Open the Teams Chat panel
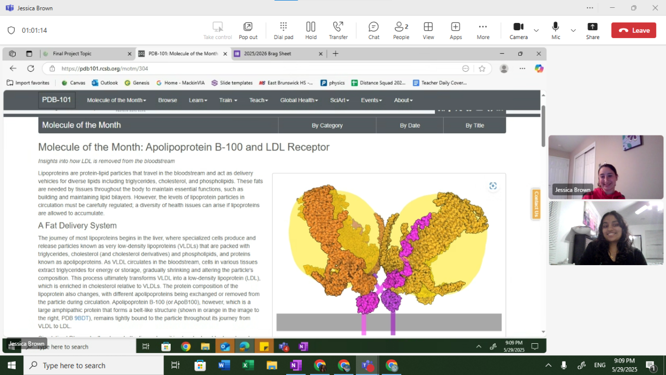This screenshot has width=666, height=375. pos(373,30)
